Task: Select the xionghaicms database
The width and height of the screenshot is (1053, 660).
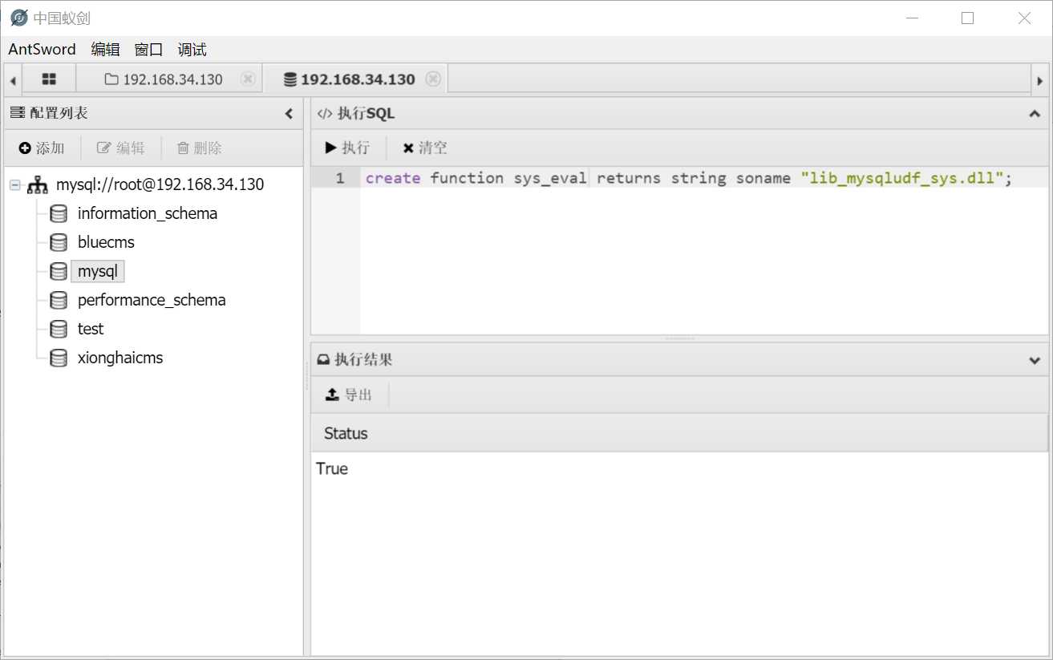Action: [x=120, y=358]
